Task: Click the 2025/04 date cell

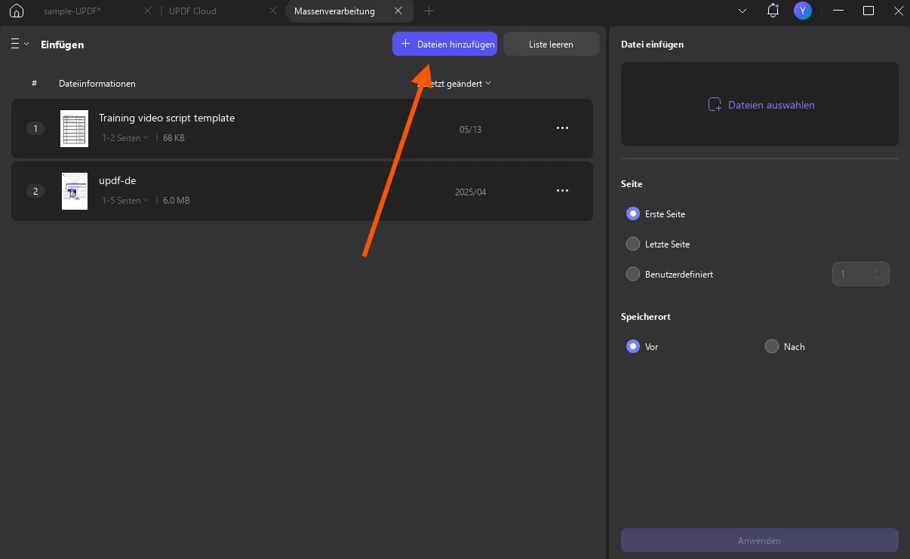Action: click(x=471, y=192)
